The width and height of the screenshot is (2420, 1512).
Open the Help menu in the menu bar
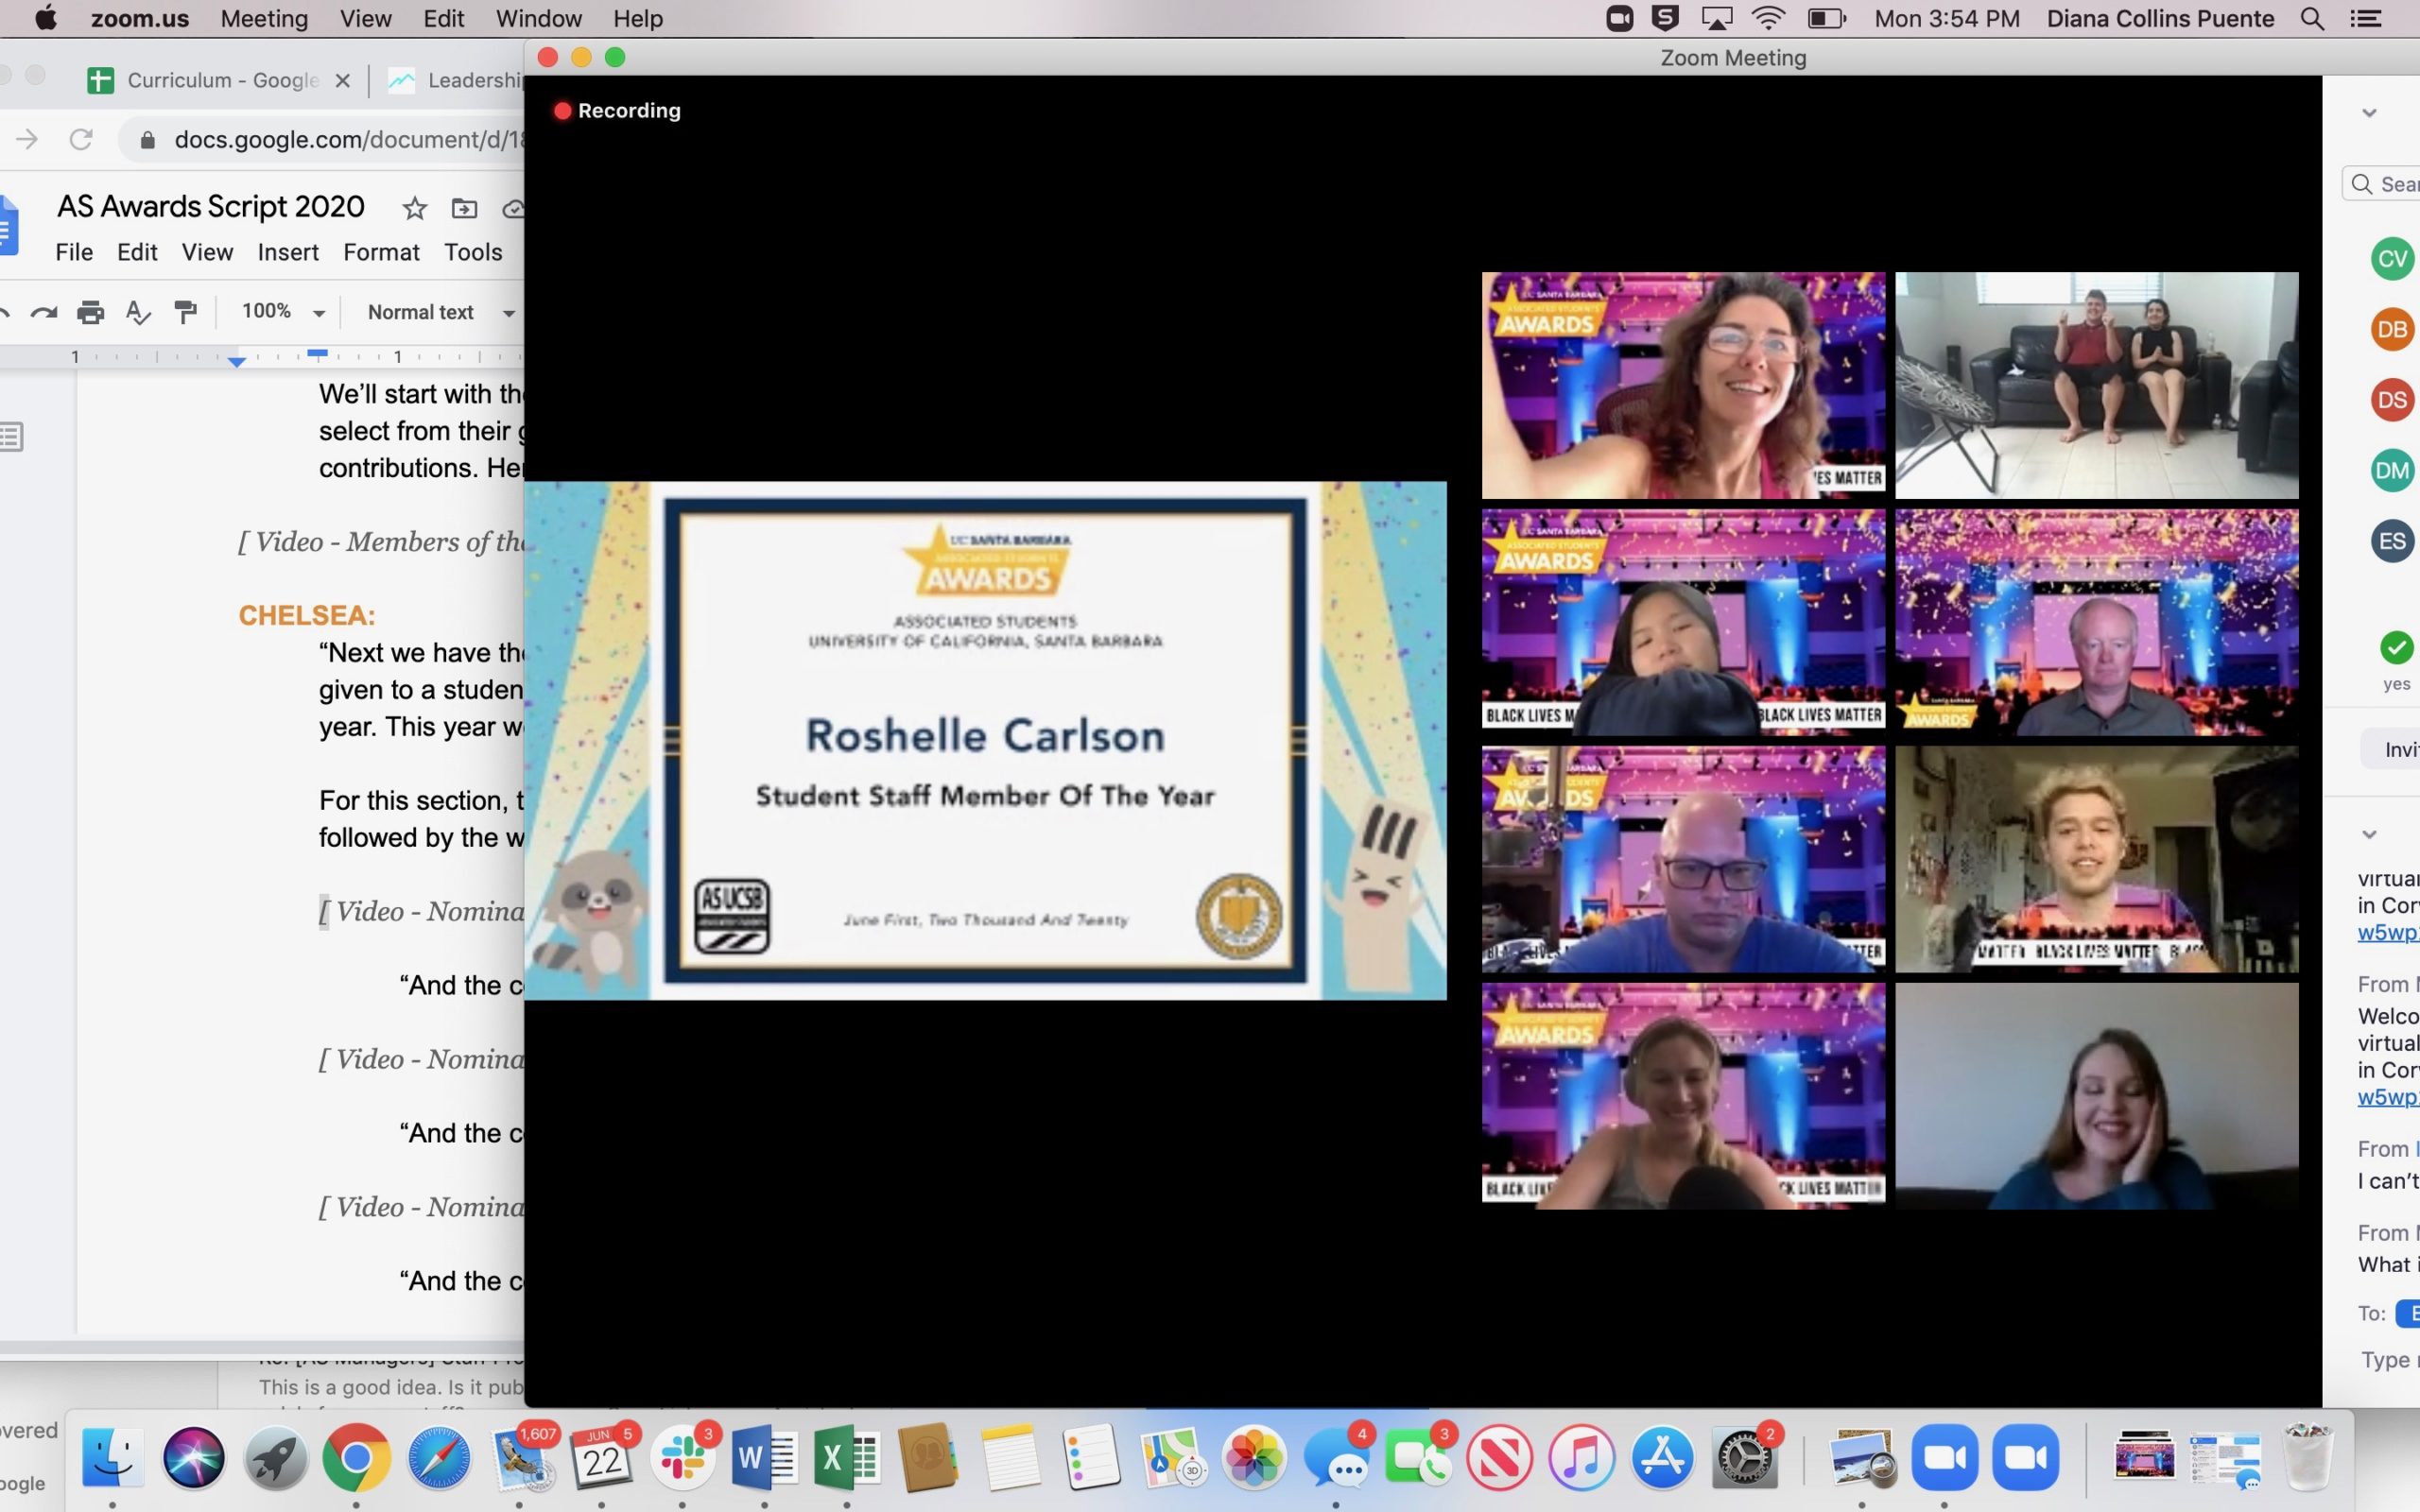pyautogui.click(x=638, y=19)
